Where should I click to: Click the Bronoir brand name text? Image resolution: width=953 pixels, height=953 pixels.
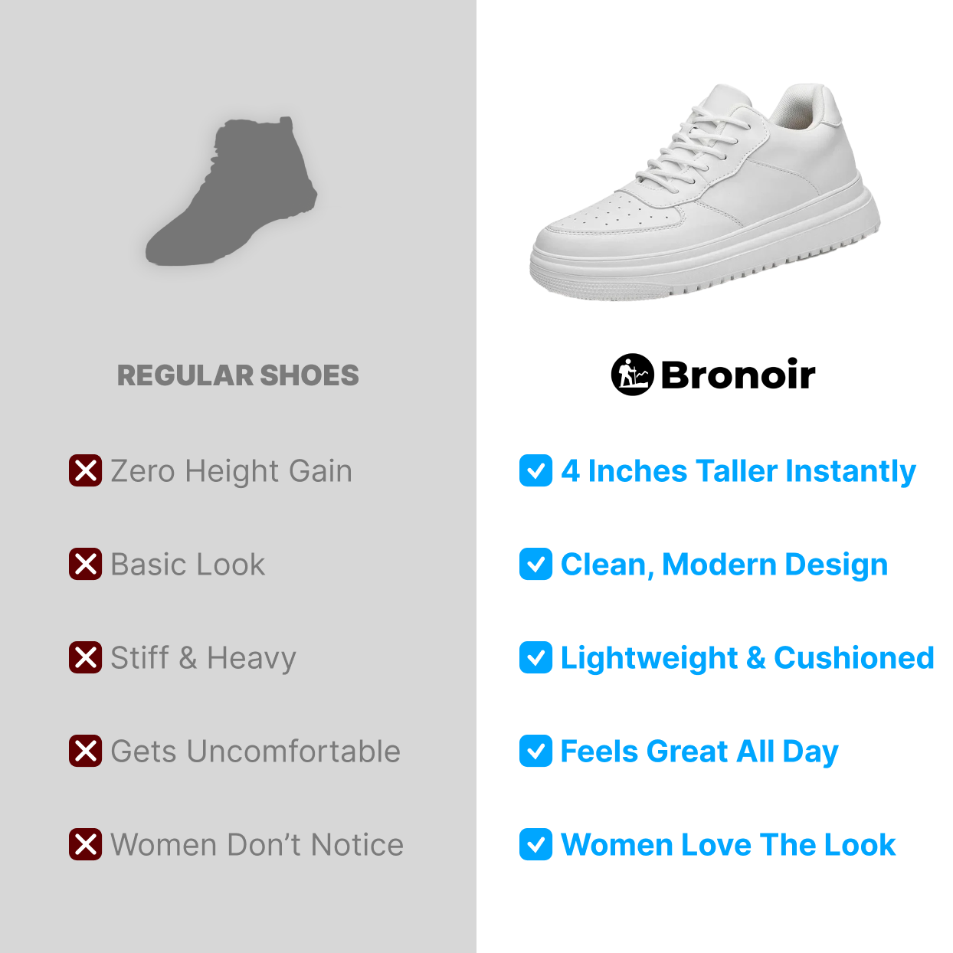(738, 375)
